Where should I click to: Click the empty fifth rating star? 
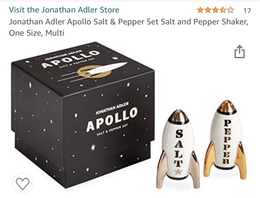tap(230, 10)
